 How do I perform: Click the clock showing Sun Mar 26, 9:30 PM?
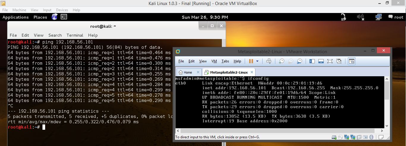(x=205, y=17)
